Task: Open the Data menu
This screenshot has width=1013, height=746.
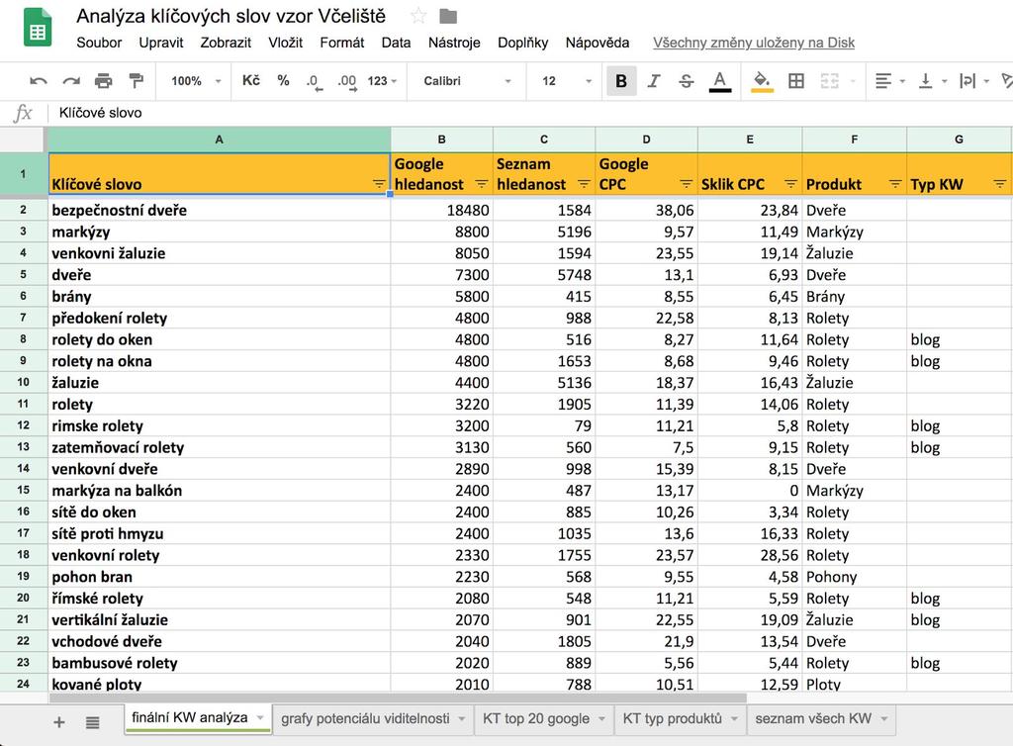Action: coord(396,43)
